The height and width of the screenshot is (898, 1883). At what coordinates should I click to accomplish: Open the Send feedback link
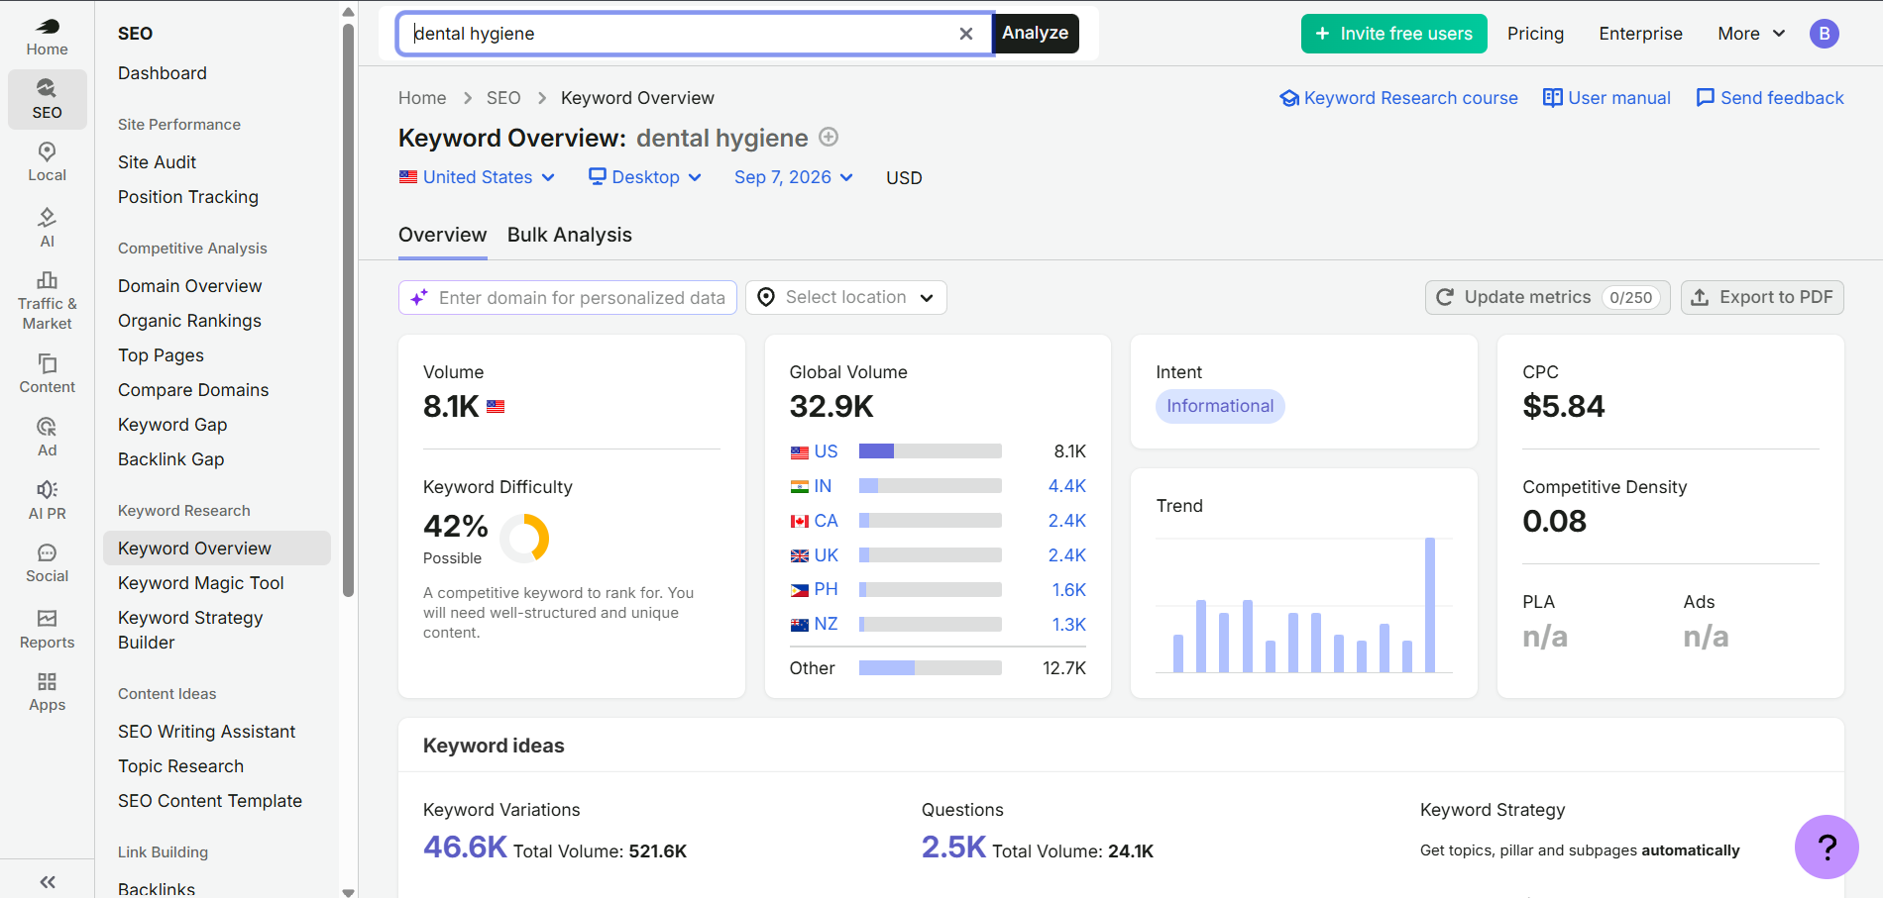click(x=1770, y=98)
